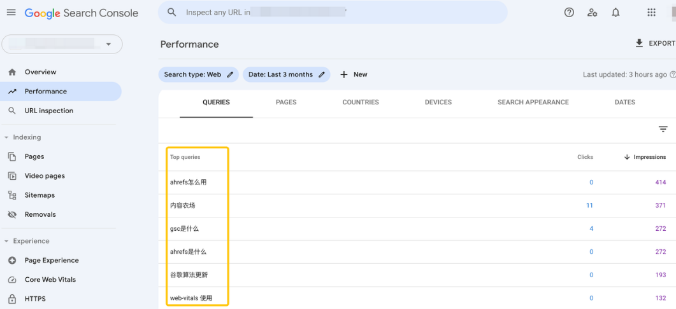Screen dimensions: 676x309
Task: Sort by the Impressions column header
Action: (645, 157)
